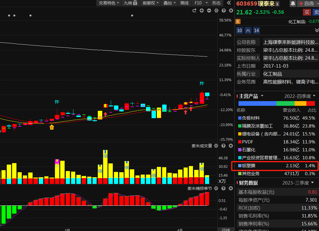Click the stock info 'i' icon
Screen dimensions: 319x231
click(x=277, y=4)
